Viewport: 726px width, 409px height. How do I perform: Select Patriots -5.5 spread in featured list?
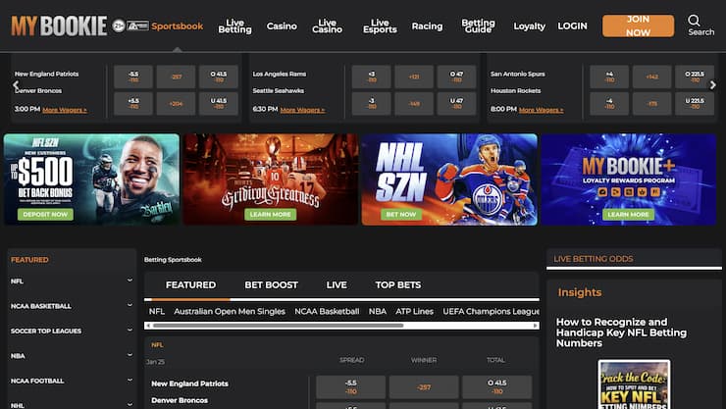[x=351, y=387]
